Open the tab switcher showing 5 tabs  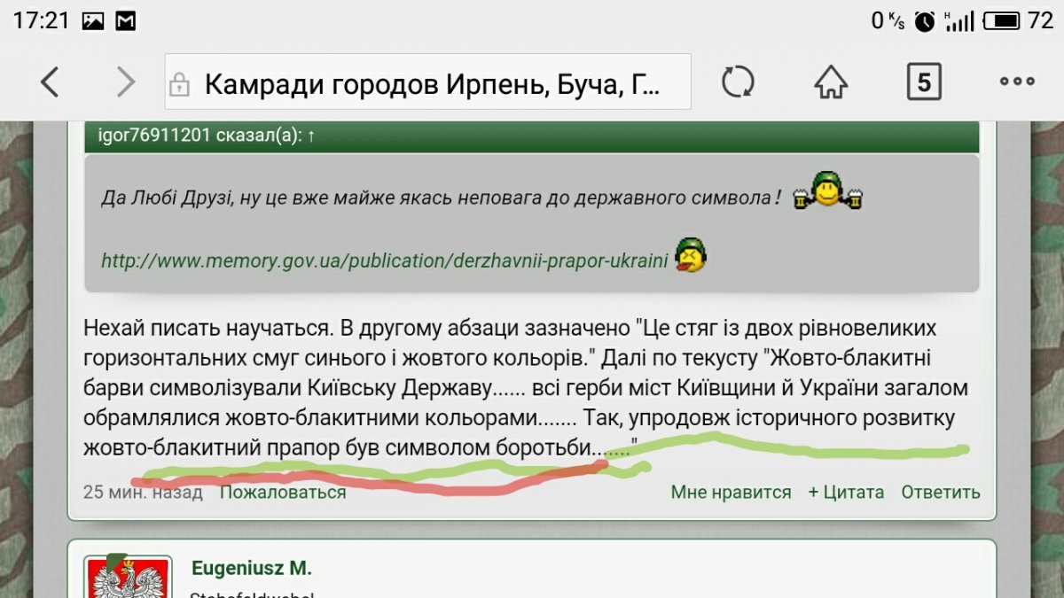[x=924, y=82]
